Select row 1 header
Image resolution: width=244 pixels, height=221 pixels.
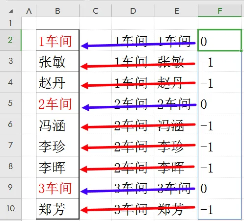pos(10,23)
